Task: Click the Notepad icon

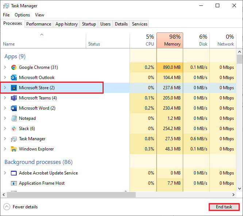Action: pyautogui.click(x=14, y=118)
